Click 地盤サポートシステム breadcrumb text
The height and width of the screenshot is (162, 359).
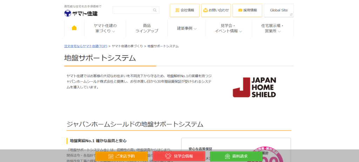[163, 46]
